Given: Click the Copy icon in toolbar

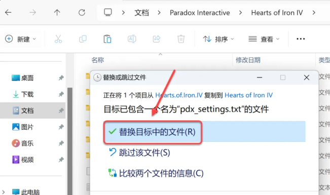Looking at the screenshot, I should (x=83, y=39).
